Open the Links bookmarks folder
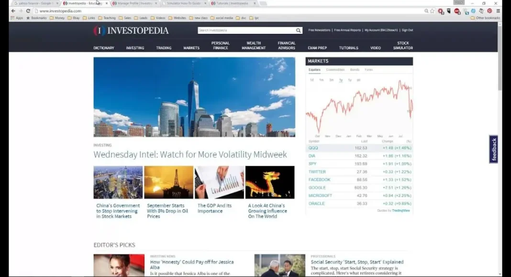Screen dimensions: 511x277 click(89, 18)
